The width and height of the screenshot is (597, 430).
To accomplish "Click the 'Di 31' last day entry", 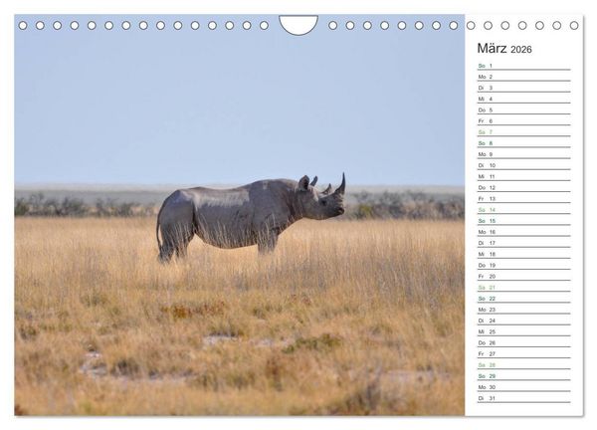I will 524,398.
